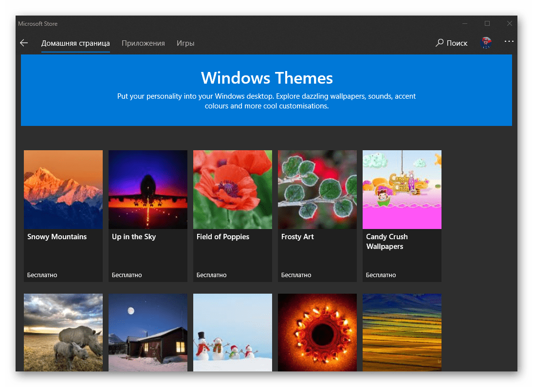Click the Candy Crush Wallpapers title
533x387 pixels.
386,241
